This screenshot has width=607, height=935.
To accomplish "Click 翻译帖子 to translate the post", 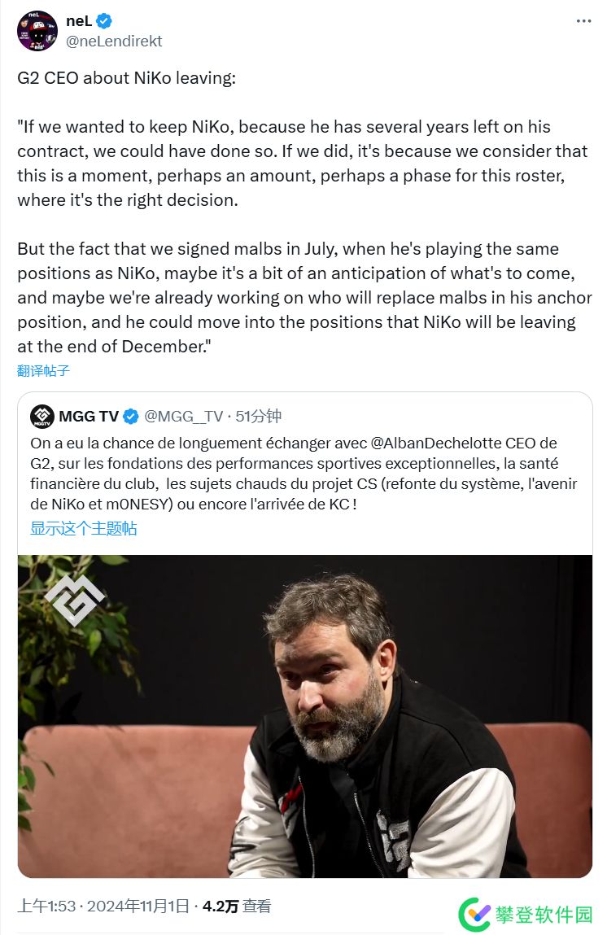I will pos(43,371).
